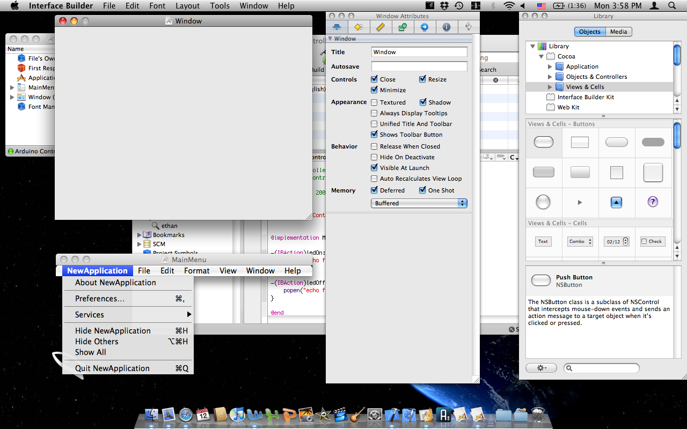The height and width of the screenshot is (429, 687).
Task: Click the Library search field
Action: tap(602, 368)
